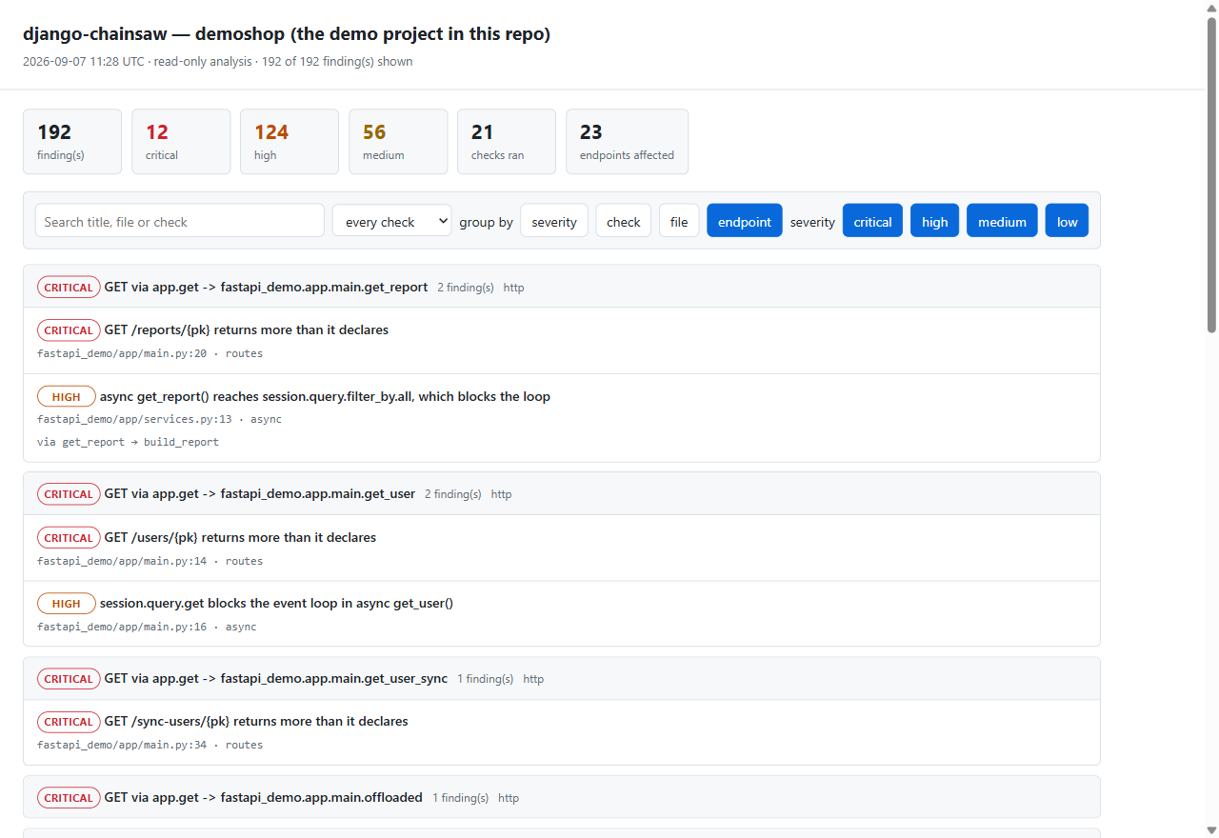Click the HIGH badge on the session.query.get finding
The image size is (1219, 838).
[67, 603]
